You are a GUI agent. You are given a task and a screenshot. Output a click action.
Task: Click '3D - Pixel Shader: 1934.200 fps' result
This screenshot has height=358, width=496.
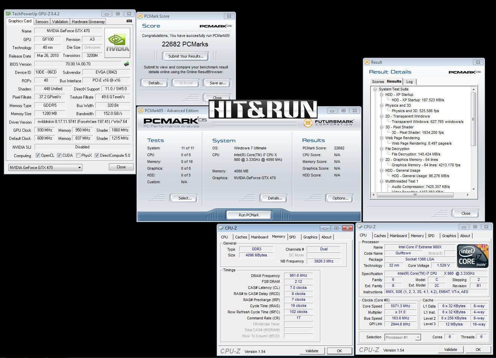pos(418,133)
